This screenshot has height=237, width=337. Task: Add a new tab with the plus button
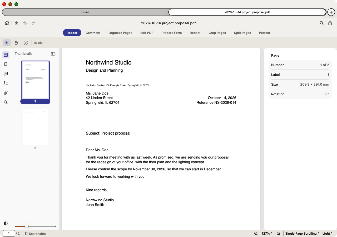point(331,12)
